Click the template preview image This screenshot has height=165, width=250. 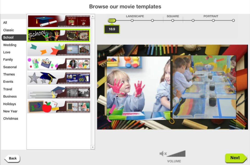point(172,87)
